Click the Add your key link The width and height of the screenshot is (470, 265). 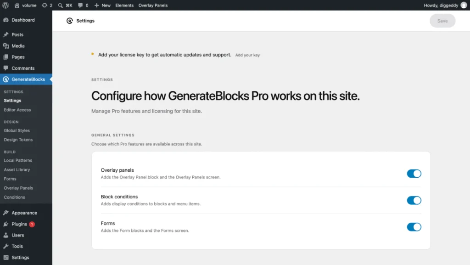247,55
